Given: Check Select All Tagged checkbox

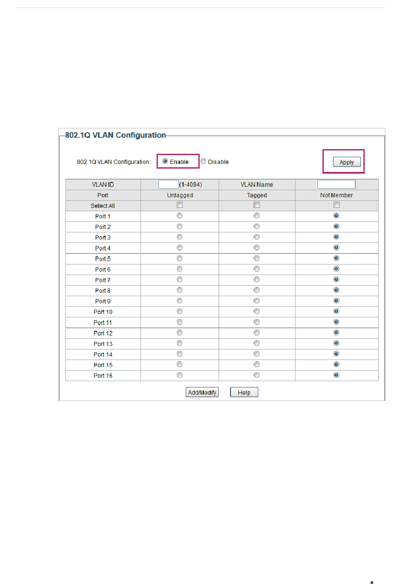Looking at the screenshot, I should click(257, 205).
